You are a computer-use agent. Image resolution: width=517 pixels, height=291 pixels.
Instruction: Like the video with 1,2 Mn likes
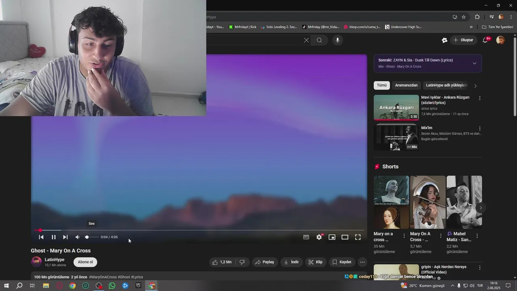click(x=222, y=262)
